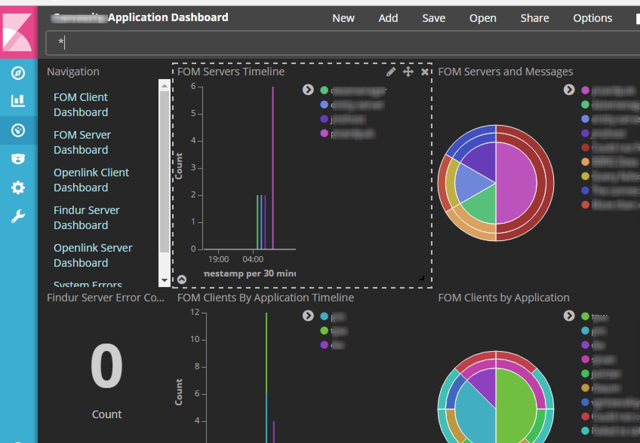This screenshot has height=443, width=640.
Task: Click the 'FOM Servers and Messages' panel title
Action: 505,72
